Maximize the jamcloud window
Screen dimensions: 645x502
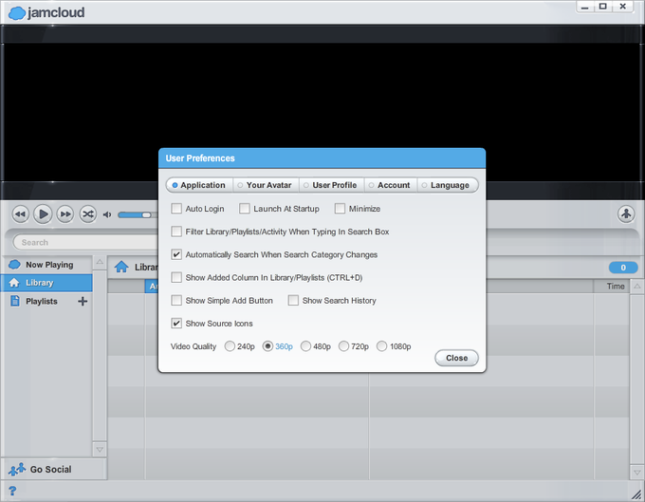tap(603, 7)
